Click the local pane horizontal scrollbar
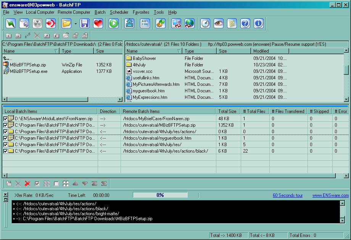 62,99
